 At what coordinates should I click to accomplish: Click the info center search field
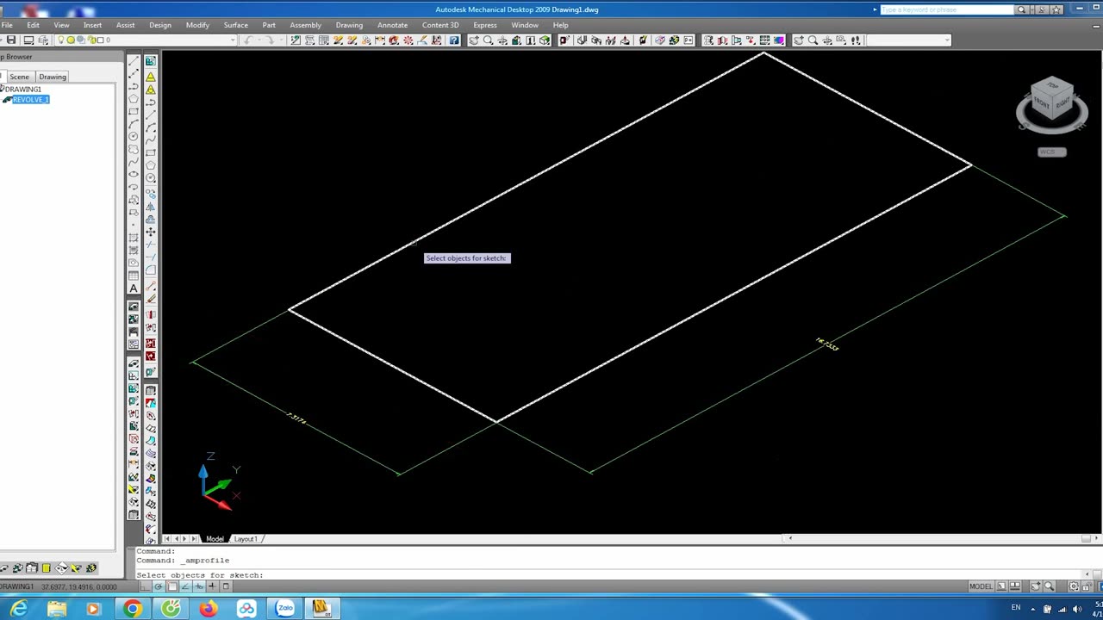click(946, 9)
